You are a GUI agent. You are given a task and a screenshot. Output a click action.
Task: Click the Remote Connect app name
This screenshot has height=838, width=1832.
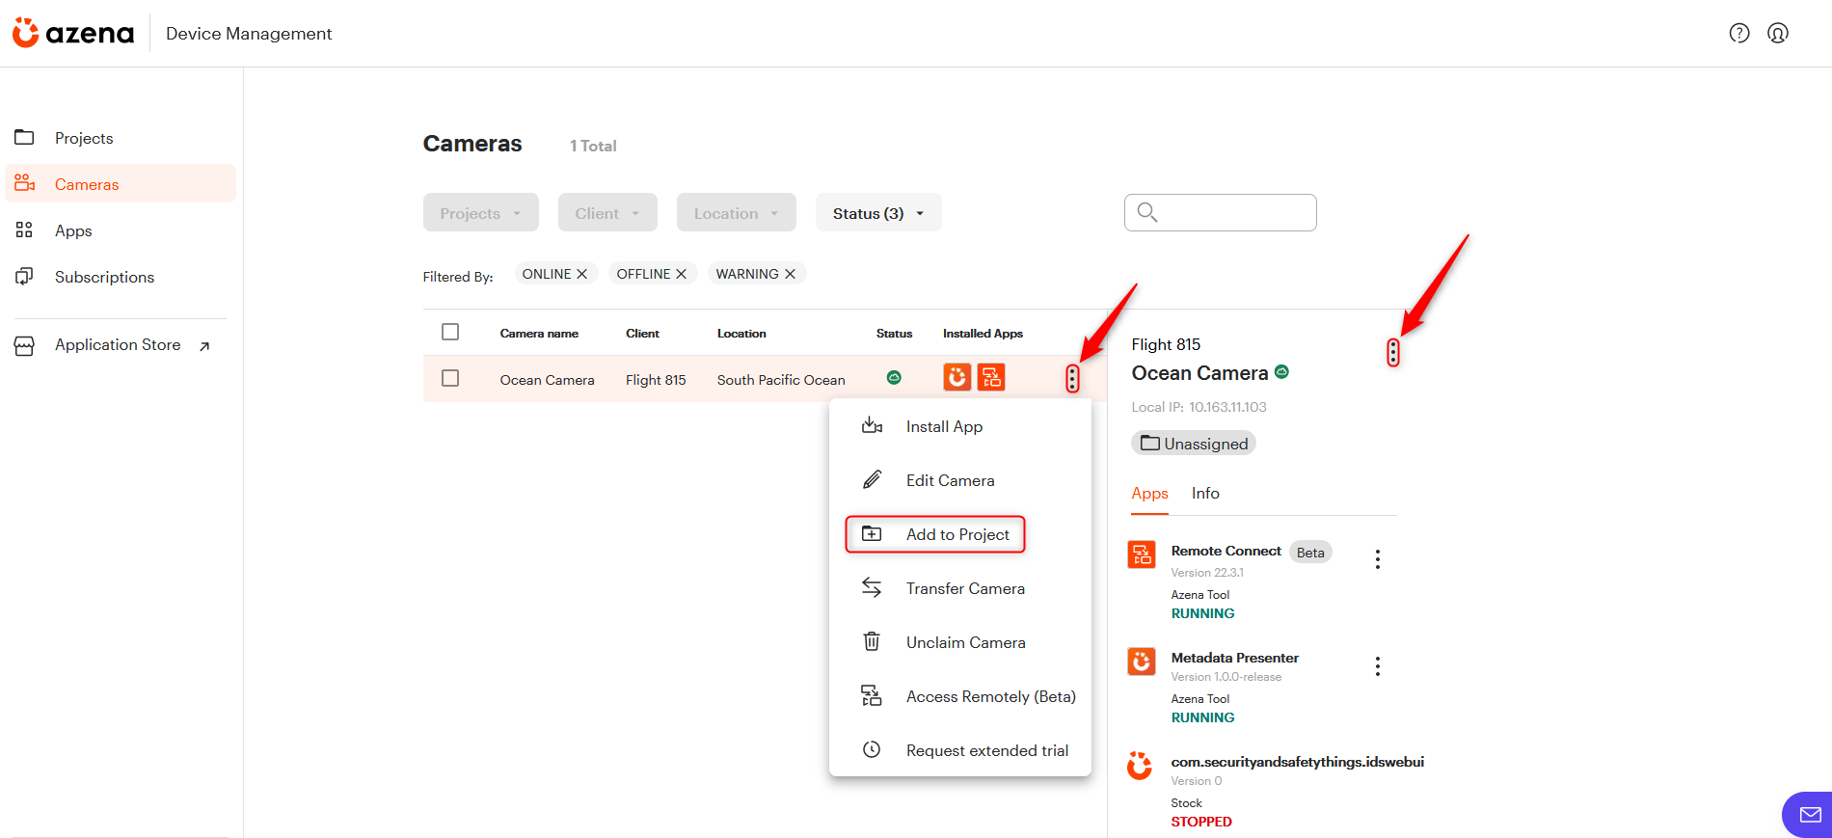pos(1226,551)
